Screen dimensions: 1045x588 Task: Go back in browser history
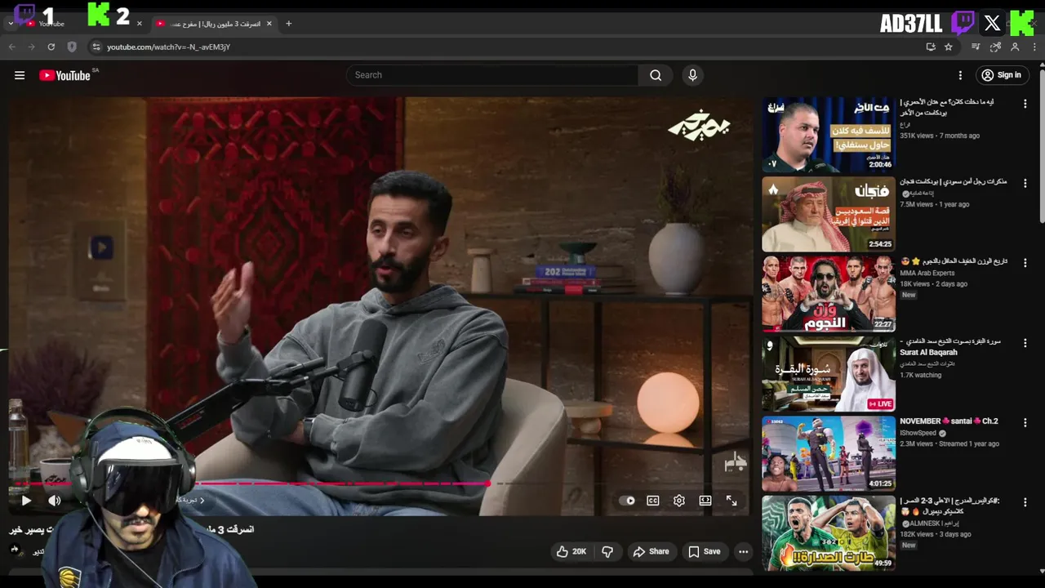pos(12,47)
